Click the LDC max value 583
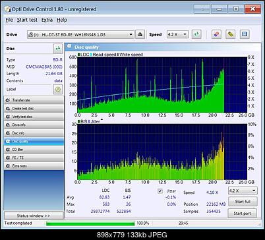This screenshot has width=265, height=240. pyautogui.click(x=106, y=204)
